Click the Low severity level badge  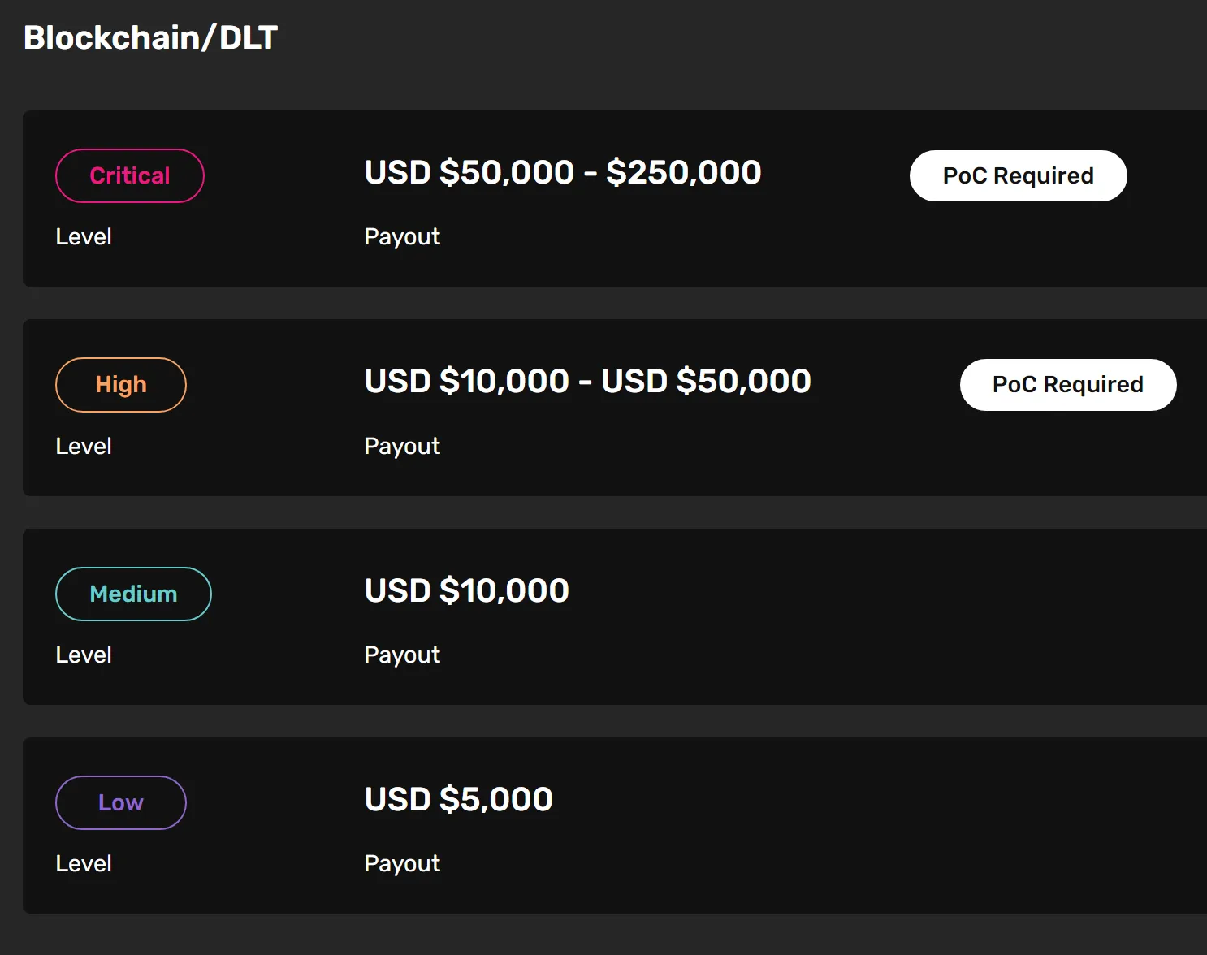(121, 802)
